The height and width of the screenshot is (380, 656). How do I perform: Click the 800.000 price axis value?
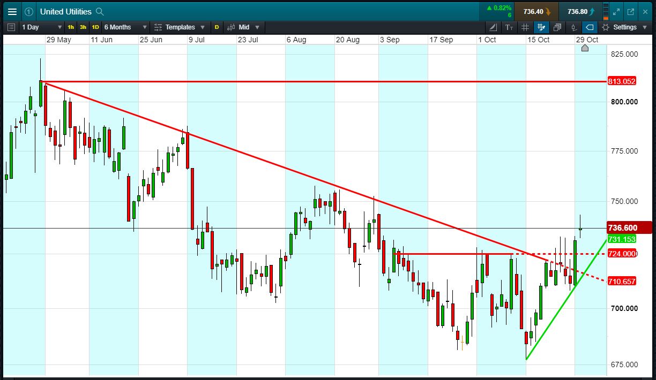(624, 102)
